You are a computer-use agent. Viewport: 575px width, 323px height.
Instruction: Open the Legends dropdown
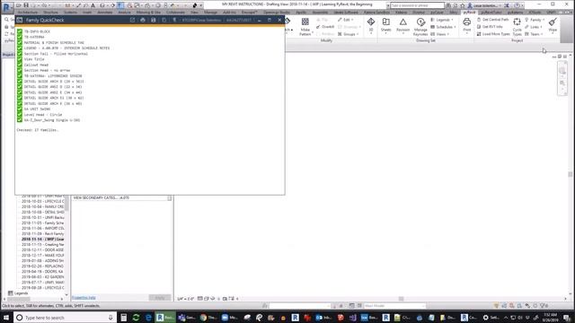[442, 20]
